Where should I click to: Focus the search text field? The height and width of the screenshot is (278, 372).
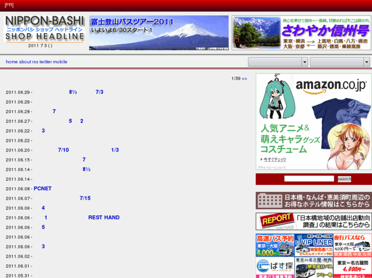click(309, 179)
